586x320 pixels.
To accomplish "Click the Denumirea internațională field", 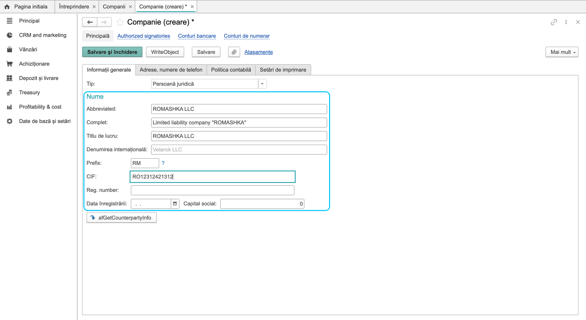I will coord(239,150).
